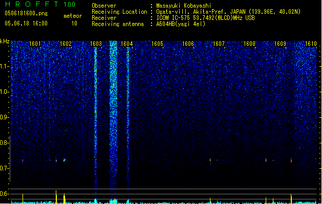Select the antenna value A504HB(yagi 4el)
Viewport: 322px width, 204px height.
(181, 24)
